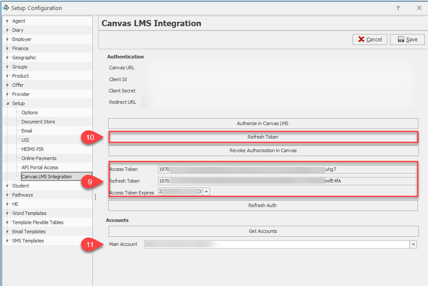Open the Access Token Expires date dropdown

pyautogui.click(x=206, y=191)
